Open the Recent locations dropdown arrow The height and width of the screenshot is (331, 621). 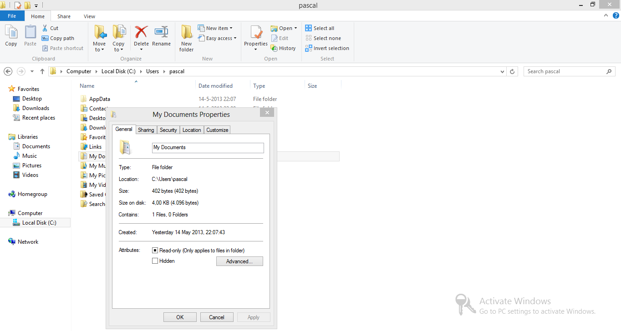(x=32, y=71)
